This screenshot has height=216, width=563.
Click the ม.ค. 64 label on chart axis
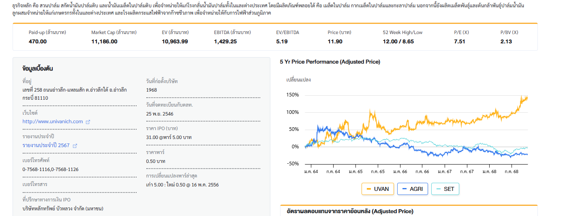[311, 171]
